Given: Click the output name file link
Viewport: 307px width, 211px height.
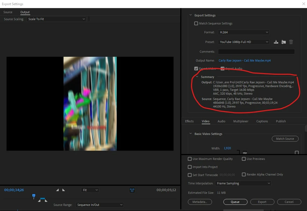Looking at the screenshot, I should click(245, 61).
